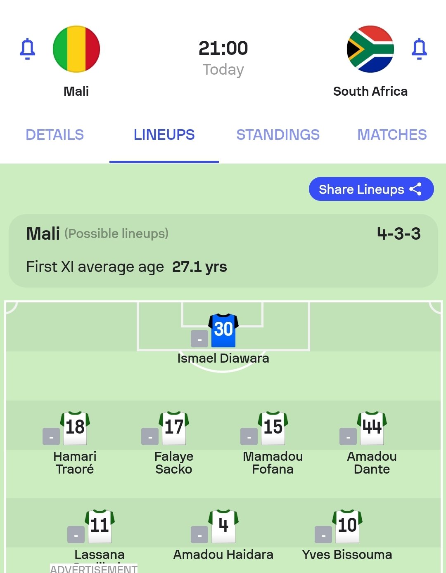446x573 pixels.
Task: Click the South Africa team name
Action: pyautogui.click(x=370, y=91)
